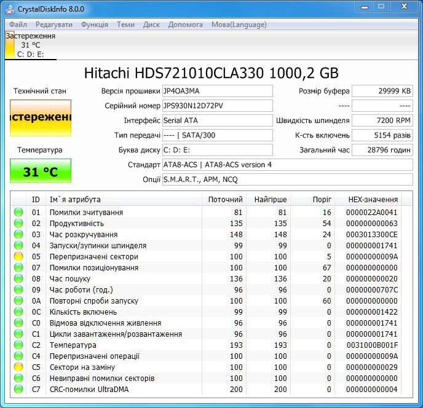Click HEX value 000000000029
This screenshot has height=408, width=423.
coord(372,367)
